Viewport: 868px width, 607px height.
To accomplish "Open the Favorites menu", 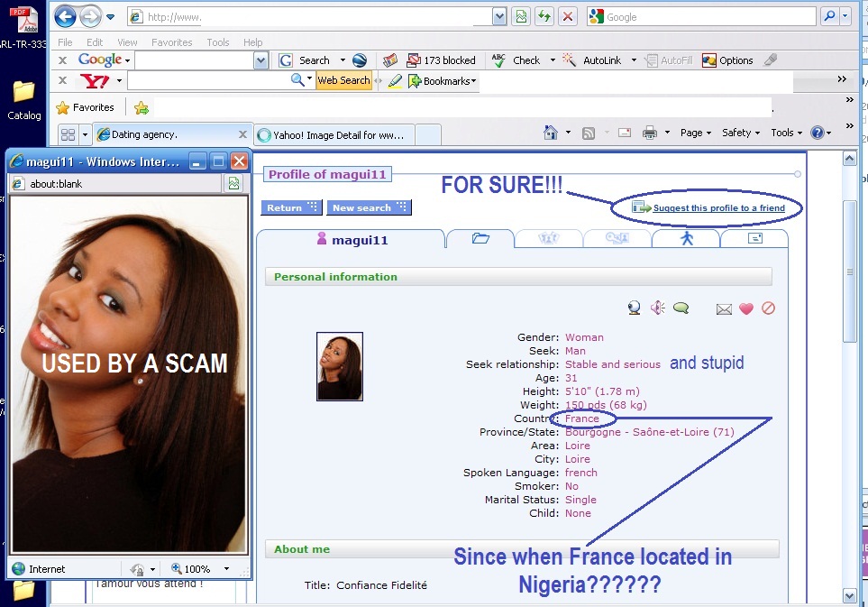I will click(x=171, y=42).
